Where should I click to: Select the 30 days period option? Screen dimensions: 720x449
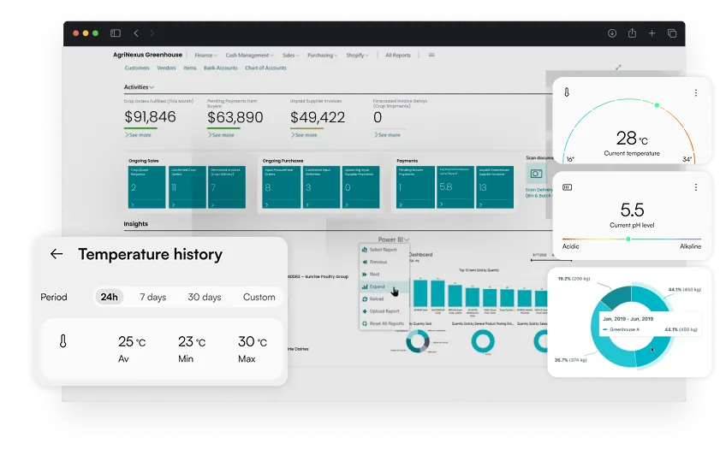tap(205, 297)
